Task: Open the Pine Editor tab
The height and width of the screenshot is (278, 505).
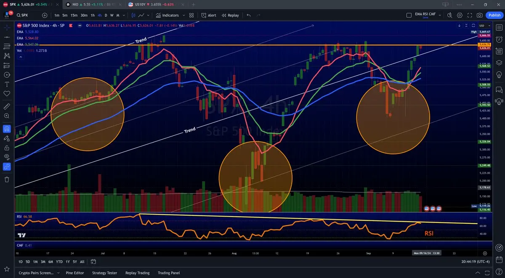Action: (75, 273)
